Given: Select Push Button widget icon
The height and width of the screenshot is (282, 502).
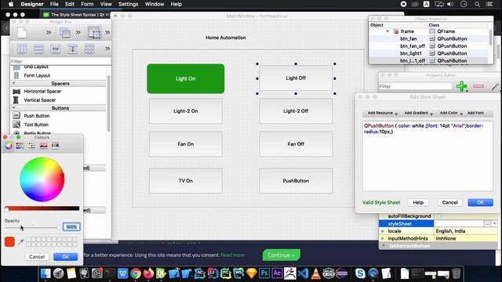Looking at the screenshot, I should 16,115.
